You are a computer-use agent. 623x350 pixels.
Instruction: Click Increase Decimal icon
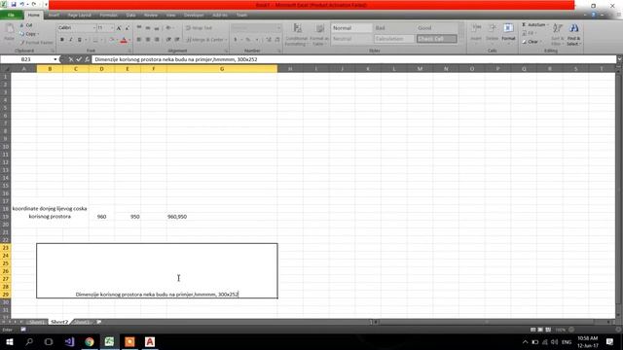269,40
